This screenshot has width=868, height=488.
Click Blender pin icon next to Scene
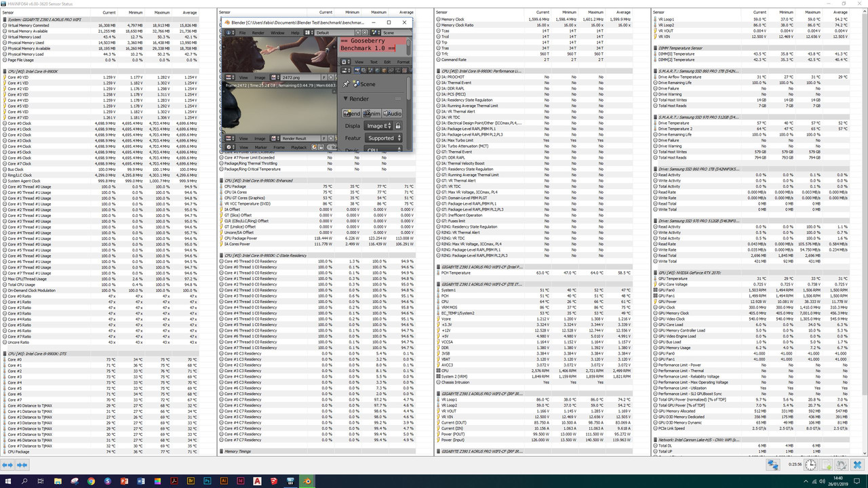coord(346,84)
